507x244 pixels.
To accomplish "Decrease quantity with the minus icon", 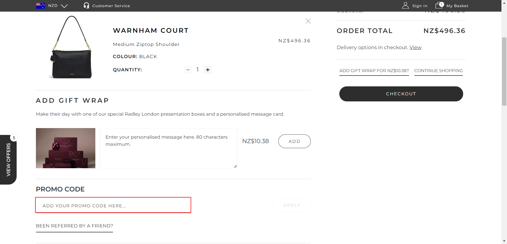I will coord(188,70).
